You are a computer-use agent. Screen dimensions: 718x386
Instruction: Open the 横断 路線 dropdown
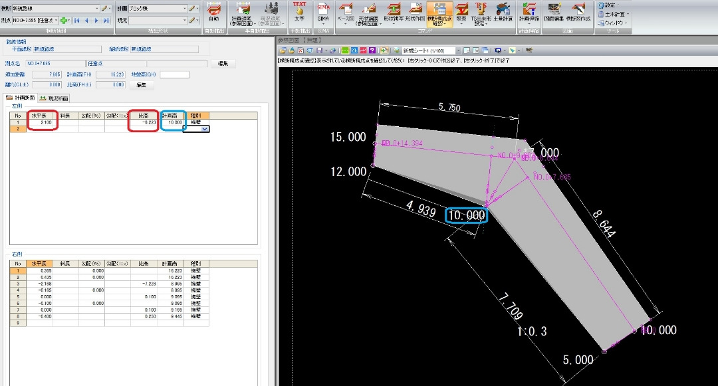[96, 8]
